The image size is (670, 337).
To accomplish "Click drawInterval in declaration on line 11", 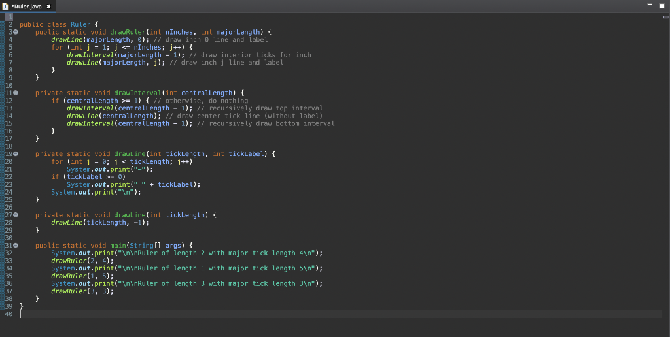I will click(137, 93).
